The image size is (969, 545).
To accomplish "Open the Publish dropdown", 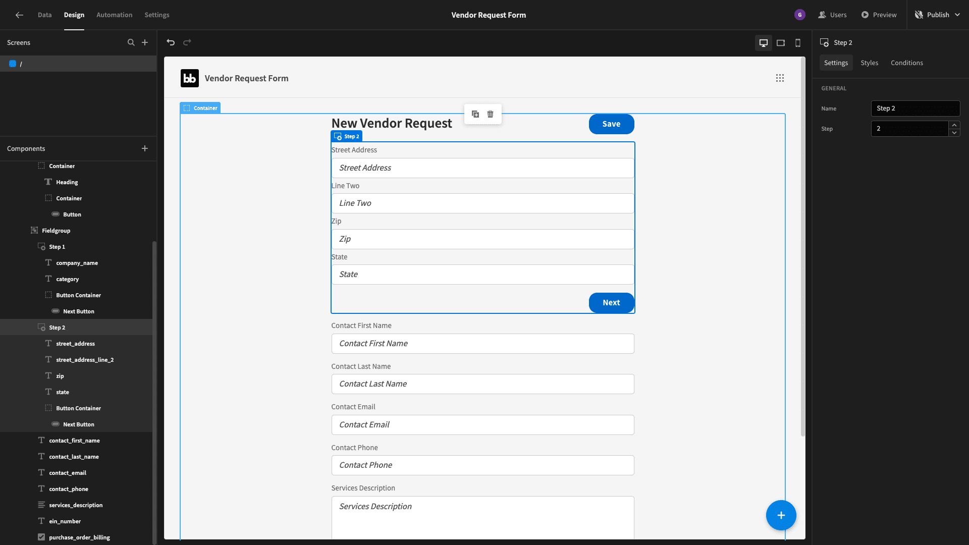I will tap(937, 15).
